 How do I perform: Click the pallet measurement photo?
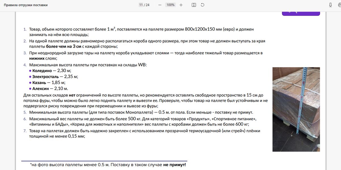click(x=296, y=109)
